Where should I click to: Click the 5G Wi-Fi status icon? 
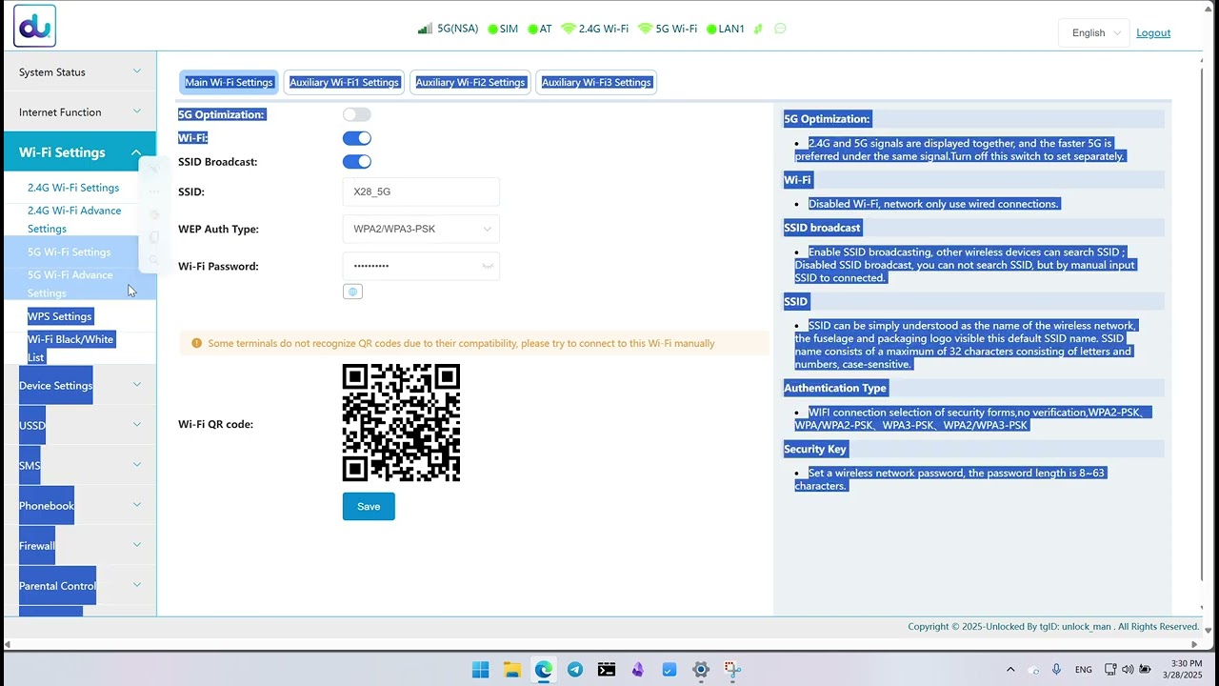point(646,29)
